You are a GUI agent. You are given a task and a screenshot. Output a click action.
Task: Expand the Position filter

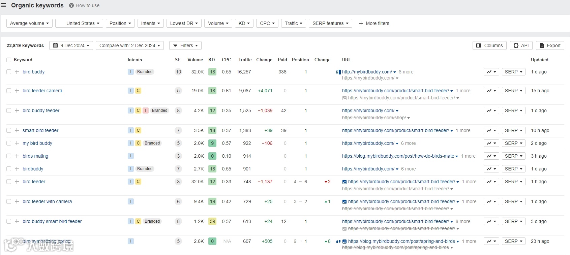[x=120, y=23]
